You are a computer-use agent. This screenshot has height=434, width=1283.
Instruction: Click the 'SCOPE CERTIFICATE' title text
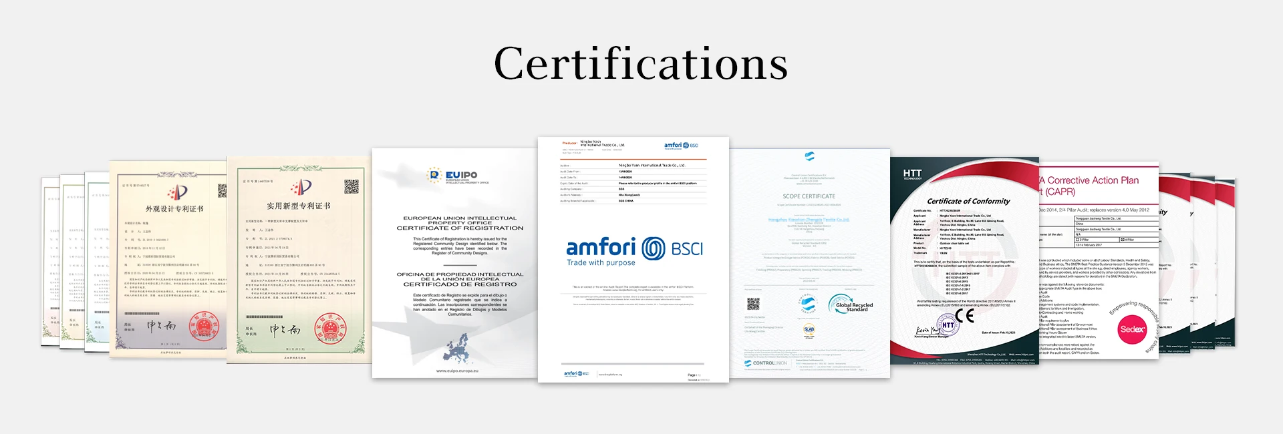809,196
